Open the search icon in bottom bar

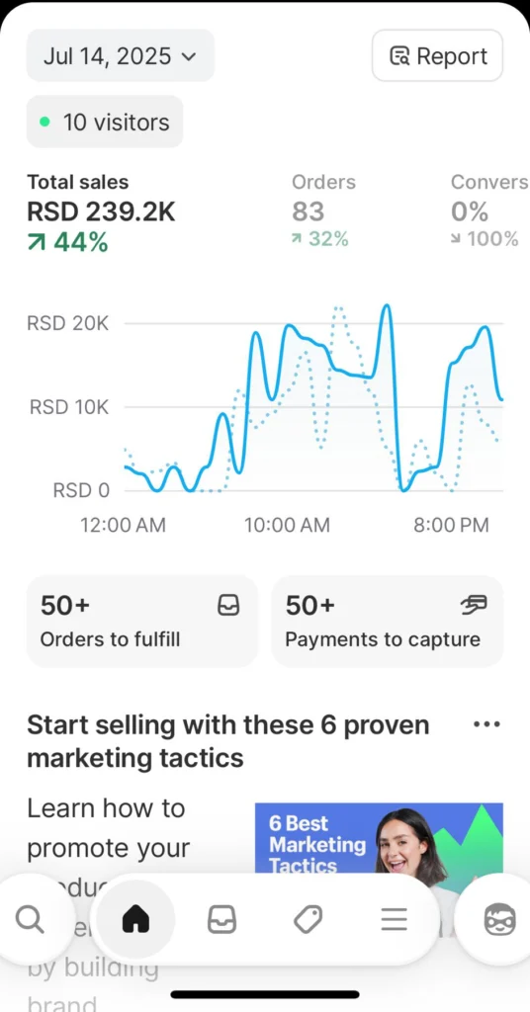point(30,919)
